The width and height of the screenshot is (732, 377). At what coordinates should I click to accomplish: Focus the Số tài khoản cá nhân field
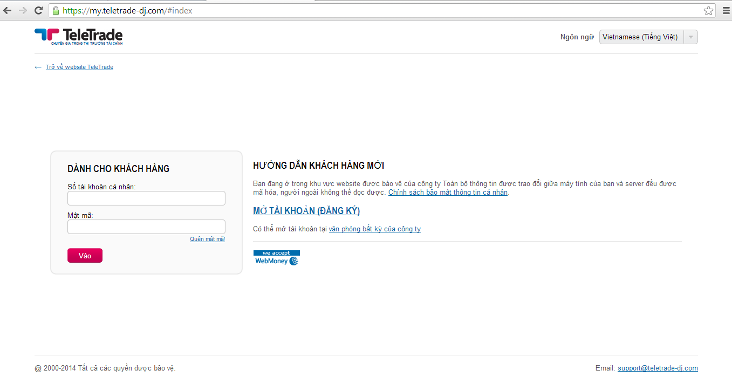[146, 198]
